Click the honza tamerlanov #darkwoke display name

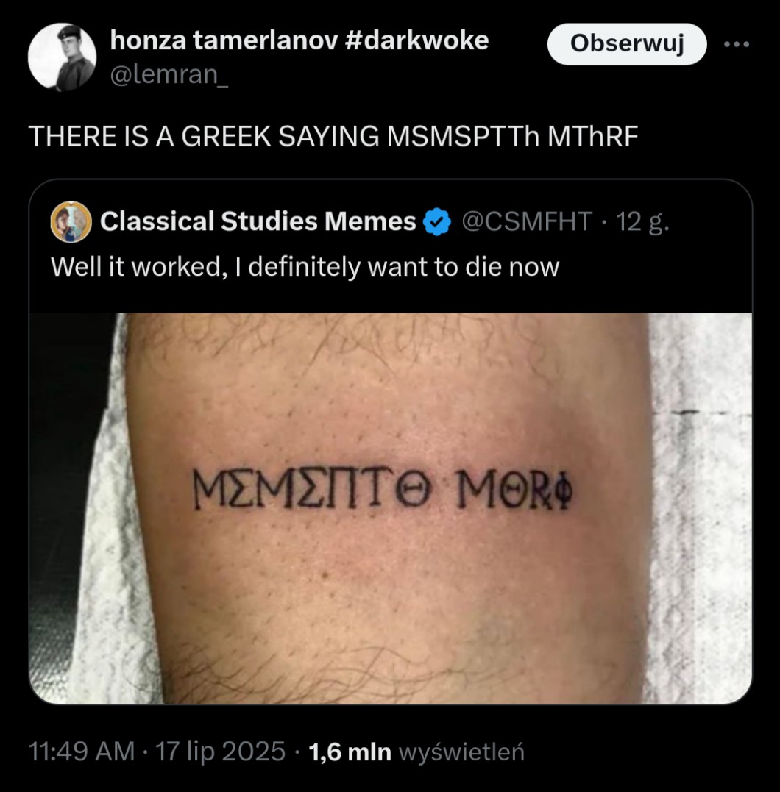[299, 40]
